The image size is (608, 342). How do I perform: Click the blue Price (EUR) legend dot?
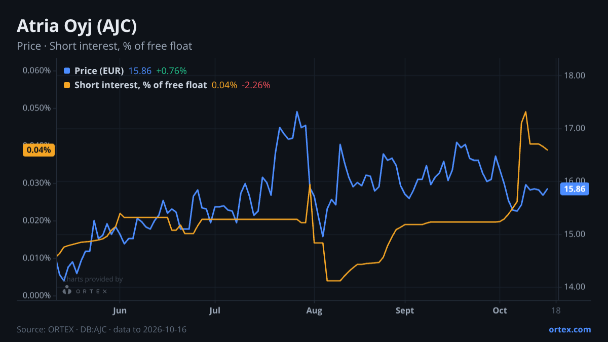67,71
